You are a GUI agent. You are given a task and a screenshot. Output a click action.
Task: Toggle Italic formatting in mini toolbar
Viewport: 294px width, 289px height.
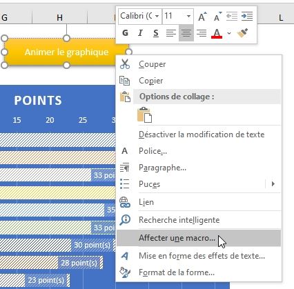[140, 33]
